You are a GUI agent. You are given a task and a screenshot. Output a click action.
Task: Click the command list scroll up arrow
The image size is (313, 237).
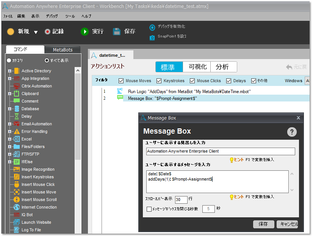point(78,70)
